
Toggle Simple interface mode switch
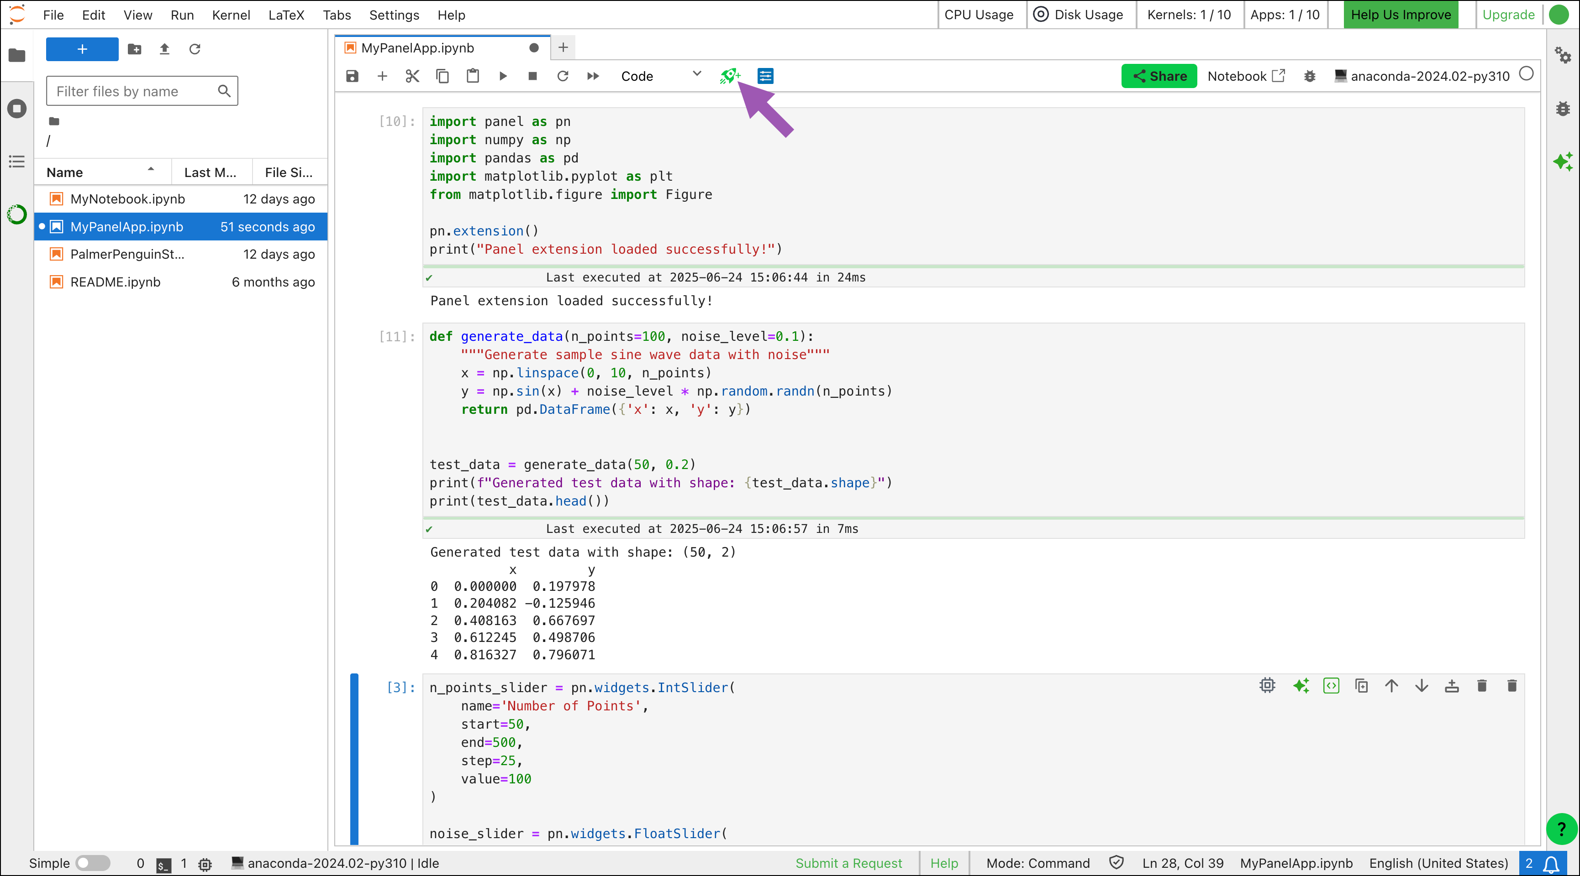92,863
